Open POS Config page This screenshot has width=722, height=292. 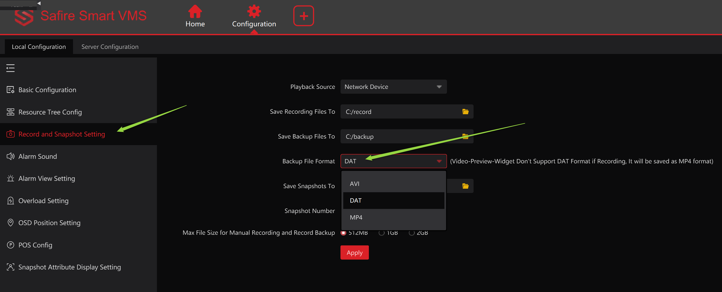79,245
